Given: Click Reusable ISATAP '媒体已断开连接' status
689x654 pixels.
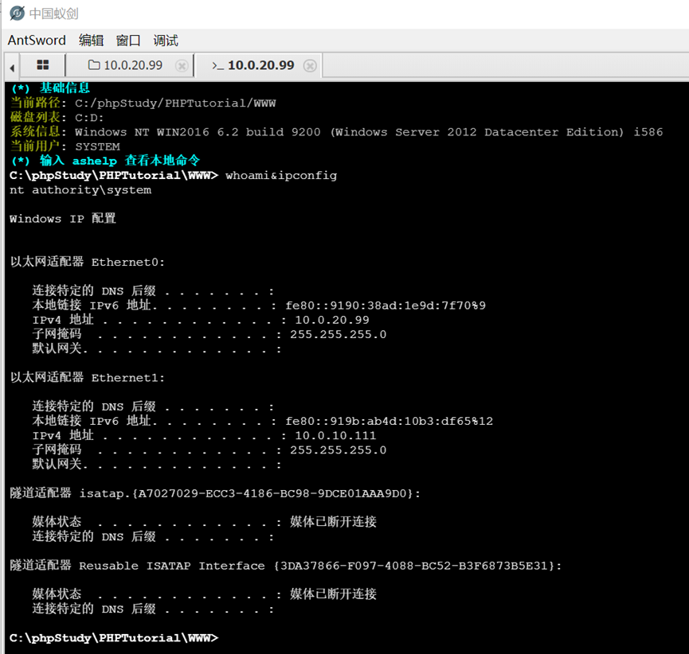Looking at the screenshot, I should click(x=333, y=594).
